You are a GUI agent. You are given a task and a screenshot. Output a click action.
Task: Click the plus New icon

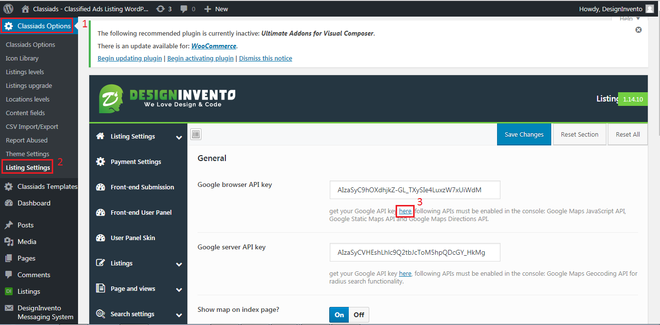207,9
